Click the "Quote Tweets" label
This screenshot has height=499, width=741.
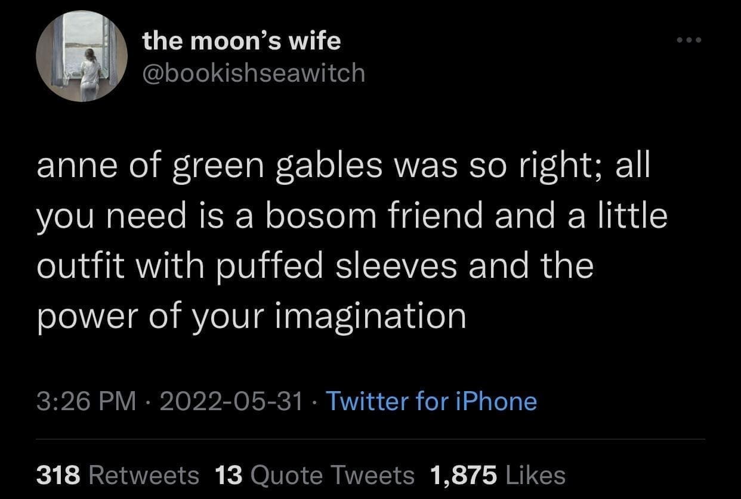(332, 475)
